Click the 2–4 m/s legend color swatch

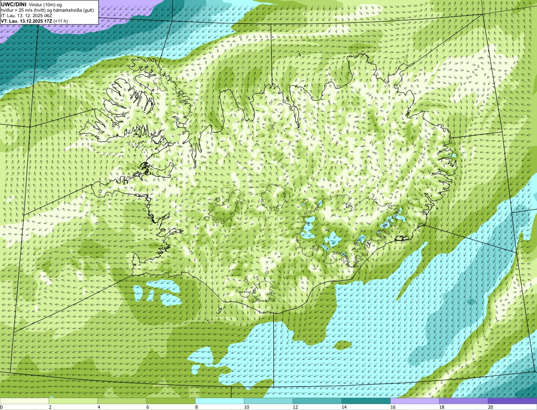pyautogui.click(x=73, y=401)
